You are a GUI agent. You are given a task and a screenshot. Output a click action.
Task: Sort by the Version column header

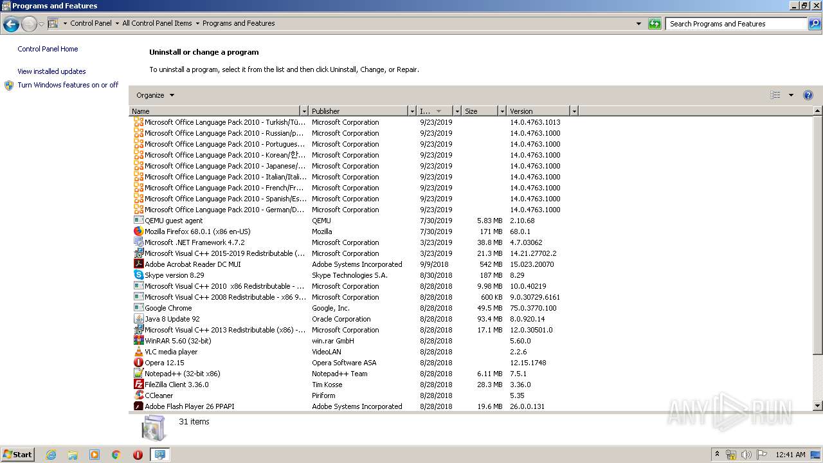click(x=539, y=111)
